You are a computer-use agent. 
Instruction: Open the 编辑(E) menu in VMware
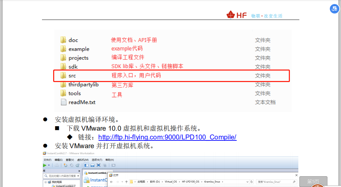[59, 160]
